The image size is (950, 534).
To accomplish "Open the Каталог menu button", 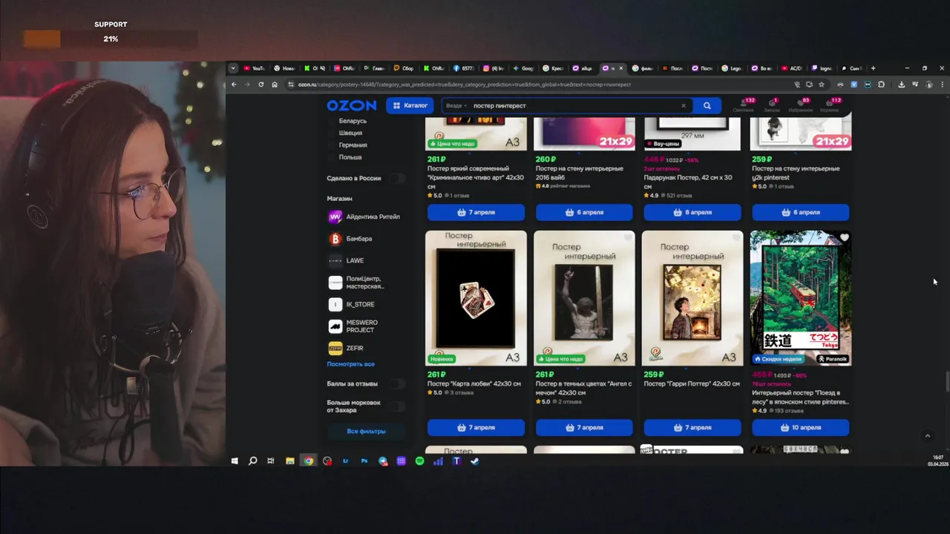I will 410,105.
